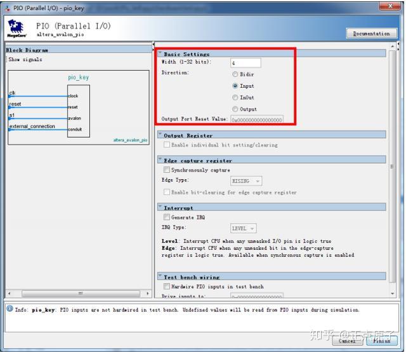406x352 pixels.
Task: Click the Finish button
Action: pos(382,341)
